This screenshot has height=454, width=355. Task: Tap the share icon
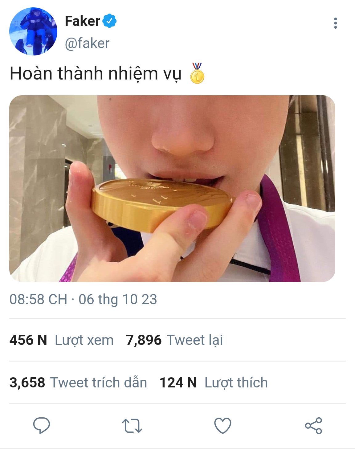[x=313, y=426]
